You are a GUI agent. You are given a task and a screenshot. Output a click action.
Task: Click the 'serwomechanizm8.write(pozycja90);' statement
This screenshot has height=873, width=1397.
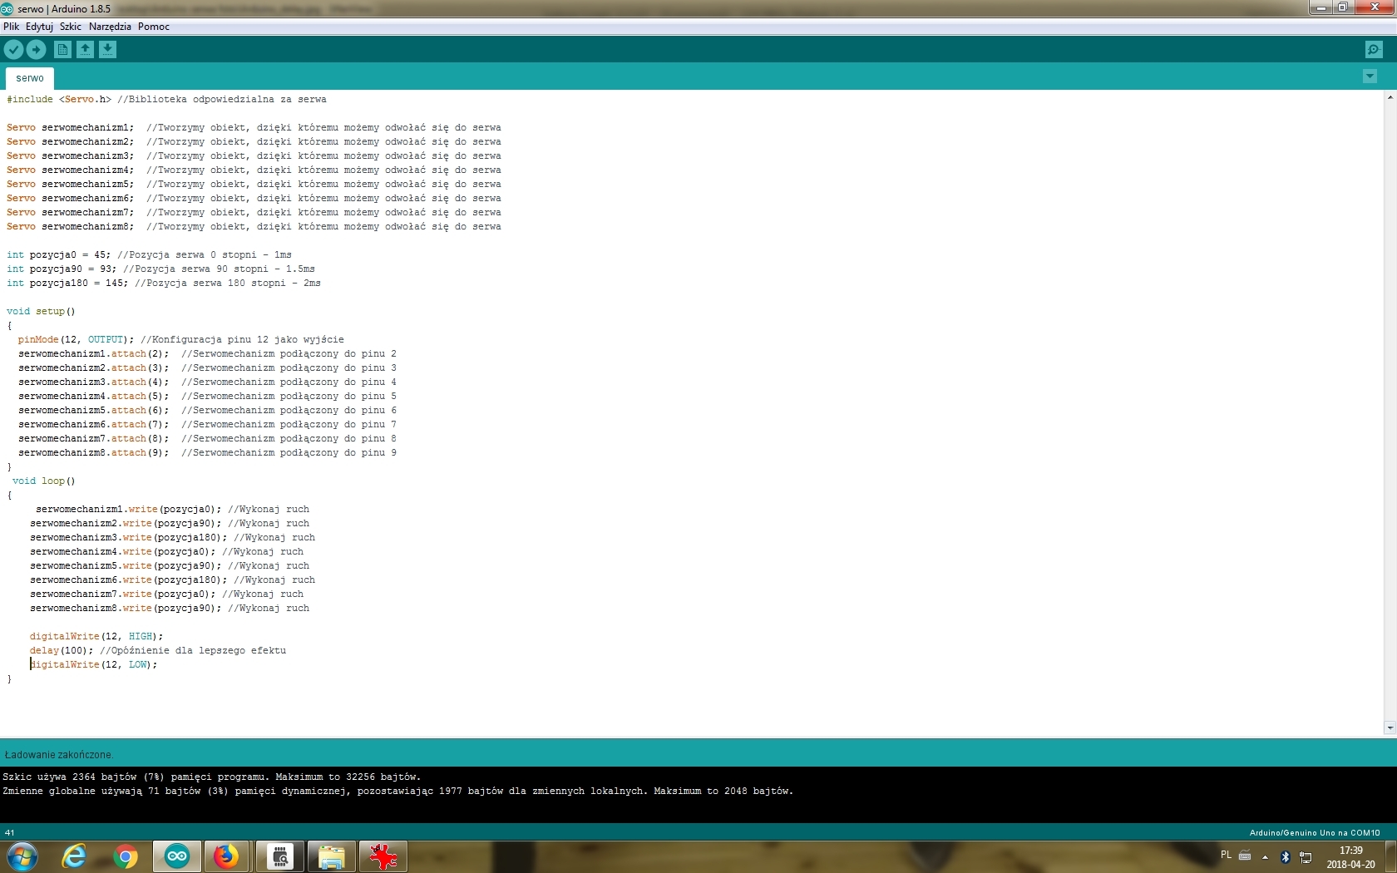(x=126, y=609)
